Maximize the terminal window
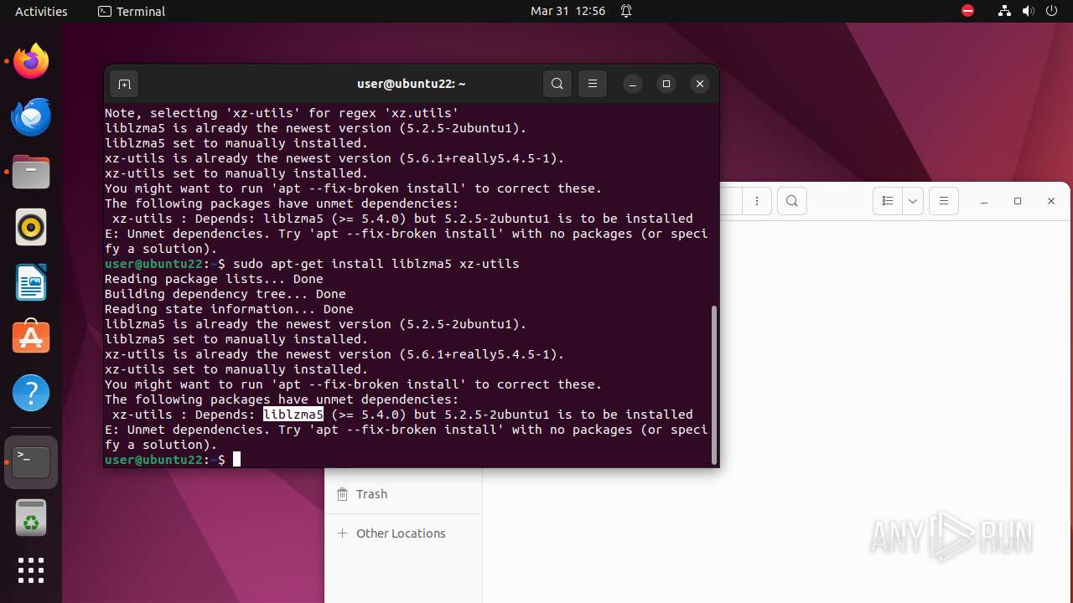 (x=666, y=84)
